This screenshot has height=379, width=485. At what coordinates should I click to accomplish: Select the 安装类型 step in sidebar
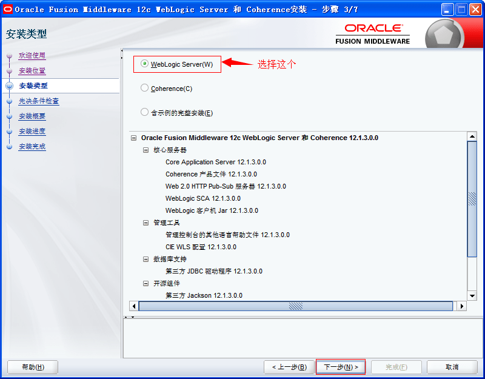click(x=33, y=86)
